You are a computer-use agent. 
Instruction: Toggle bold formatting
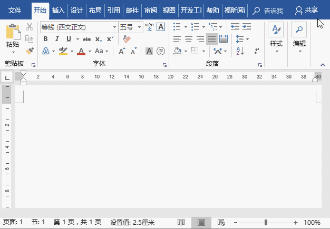[45, 38]
